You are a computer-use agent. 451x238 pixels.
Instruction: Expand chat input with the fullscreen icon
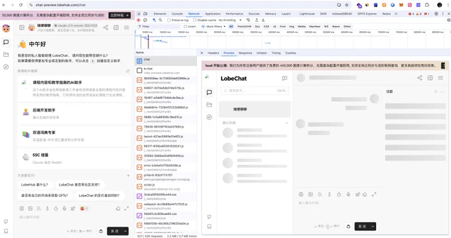[126, 208]
